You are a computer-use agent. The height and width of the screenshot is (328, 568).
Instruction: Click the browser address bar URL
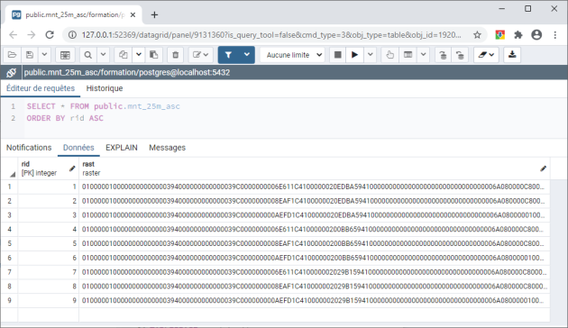point(271,35)
